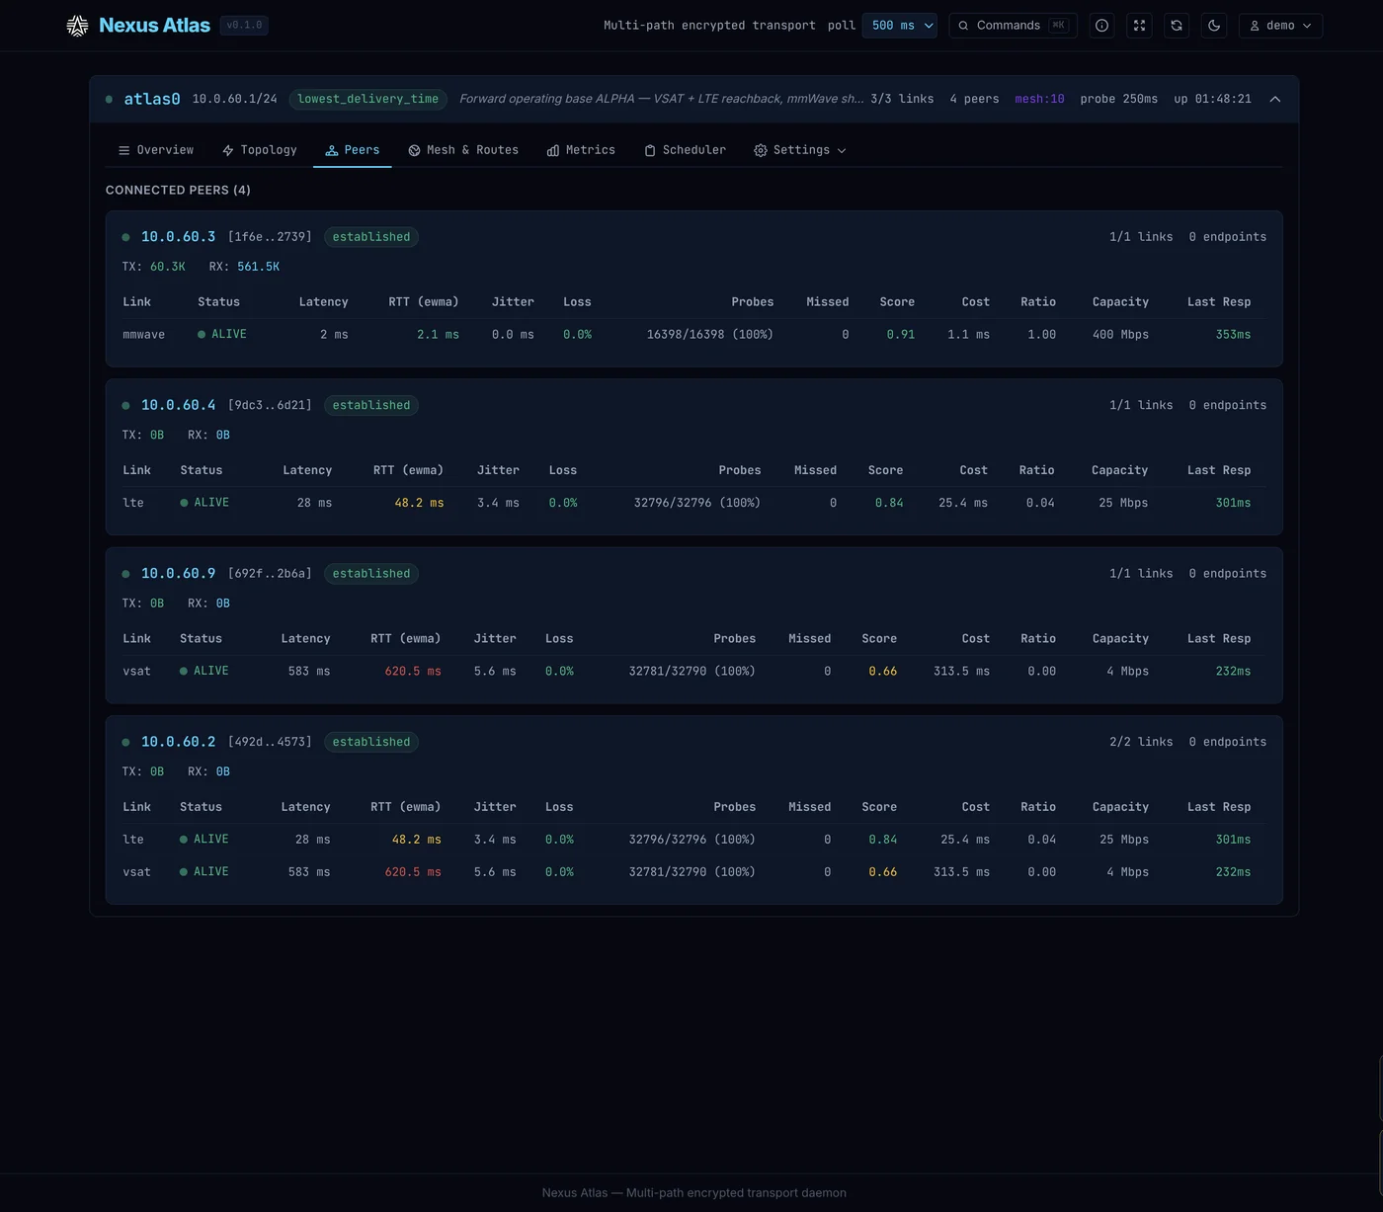The width and height of the screenshot is (1383, 1212).
Task: Open the Metrics tab
Action: click(x=581, y=150)
